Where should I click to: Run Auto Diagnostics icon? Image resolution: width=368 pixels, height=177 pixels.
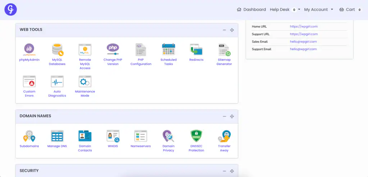57,81
